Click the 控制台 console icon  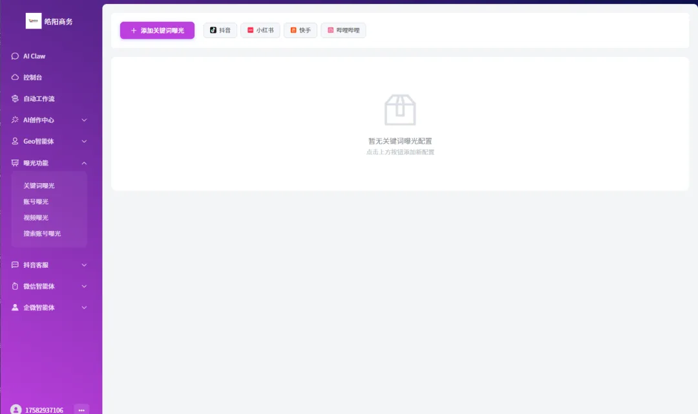14,77
